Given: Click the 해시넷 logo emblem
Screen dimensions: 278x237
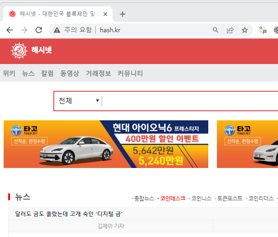Looking at the screenshot, I should (19, 51).
